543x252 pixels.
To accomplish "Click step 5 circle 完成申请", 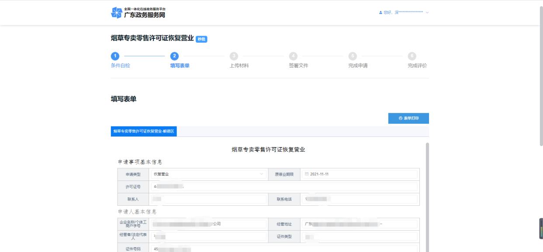I will tap(353, 56).
